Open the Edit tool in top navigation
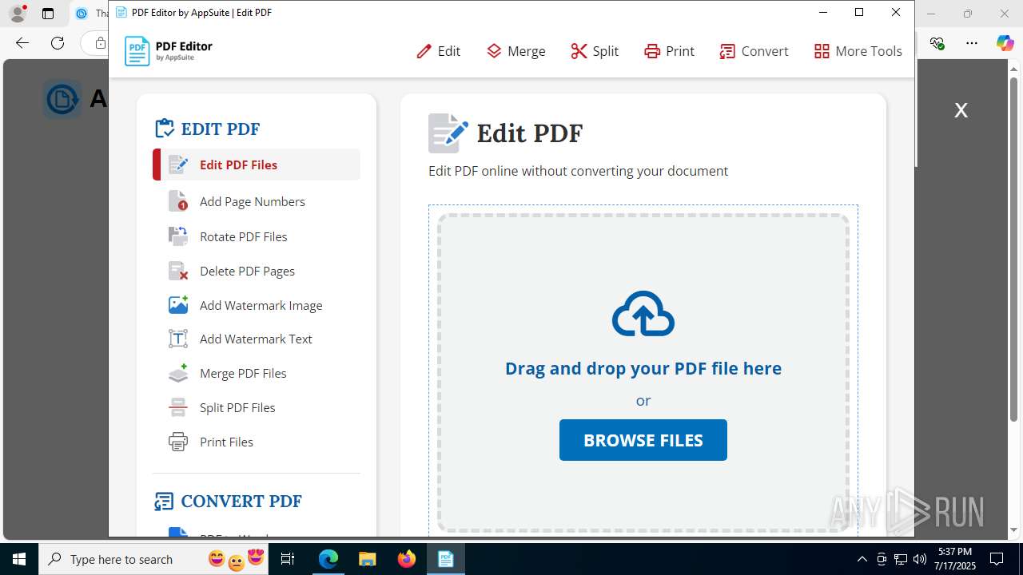 tap(438, 51)
